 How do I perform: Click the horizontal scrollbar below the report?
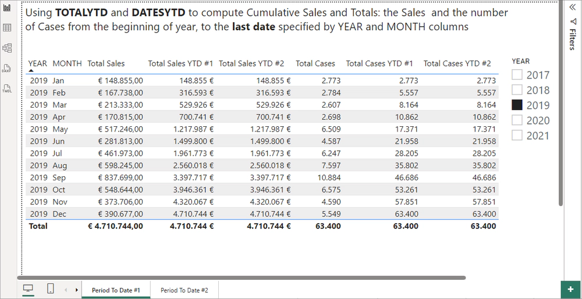point(244,278)
